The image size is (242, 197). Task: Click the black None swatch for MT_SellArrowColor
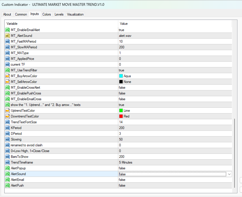tap(121, 82)
